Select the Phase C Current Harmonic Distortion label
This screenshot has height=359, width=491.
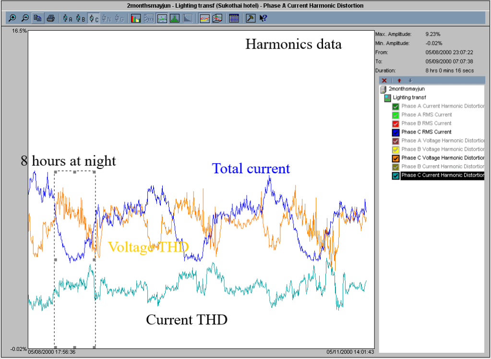point(442,175)
